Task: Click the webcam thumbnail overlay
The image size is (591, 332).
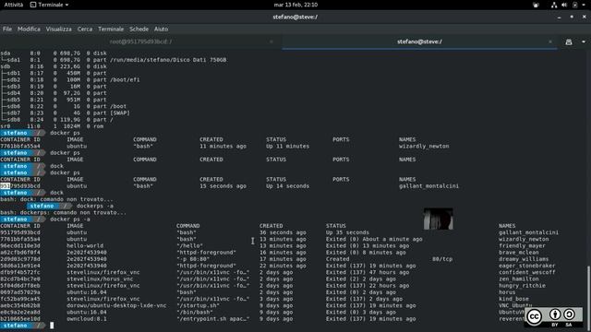Action: pos(439,219)
